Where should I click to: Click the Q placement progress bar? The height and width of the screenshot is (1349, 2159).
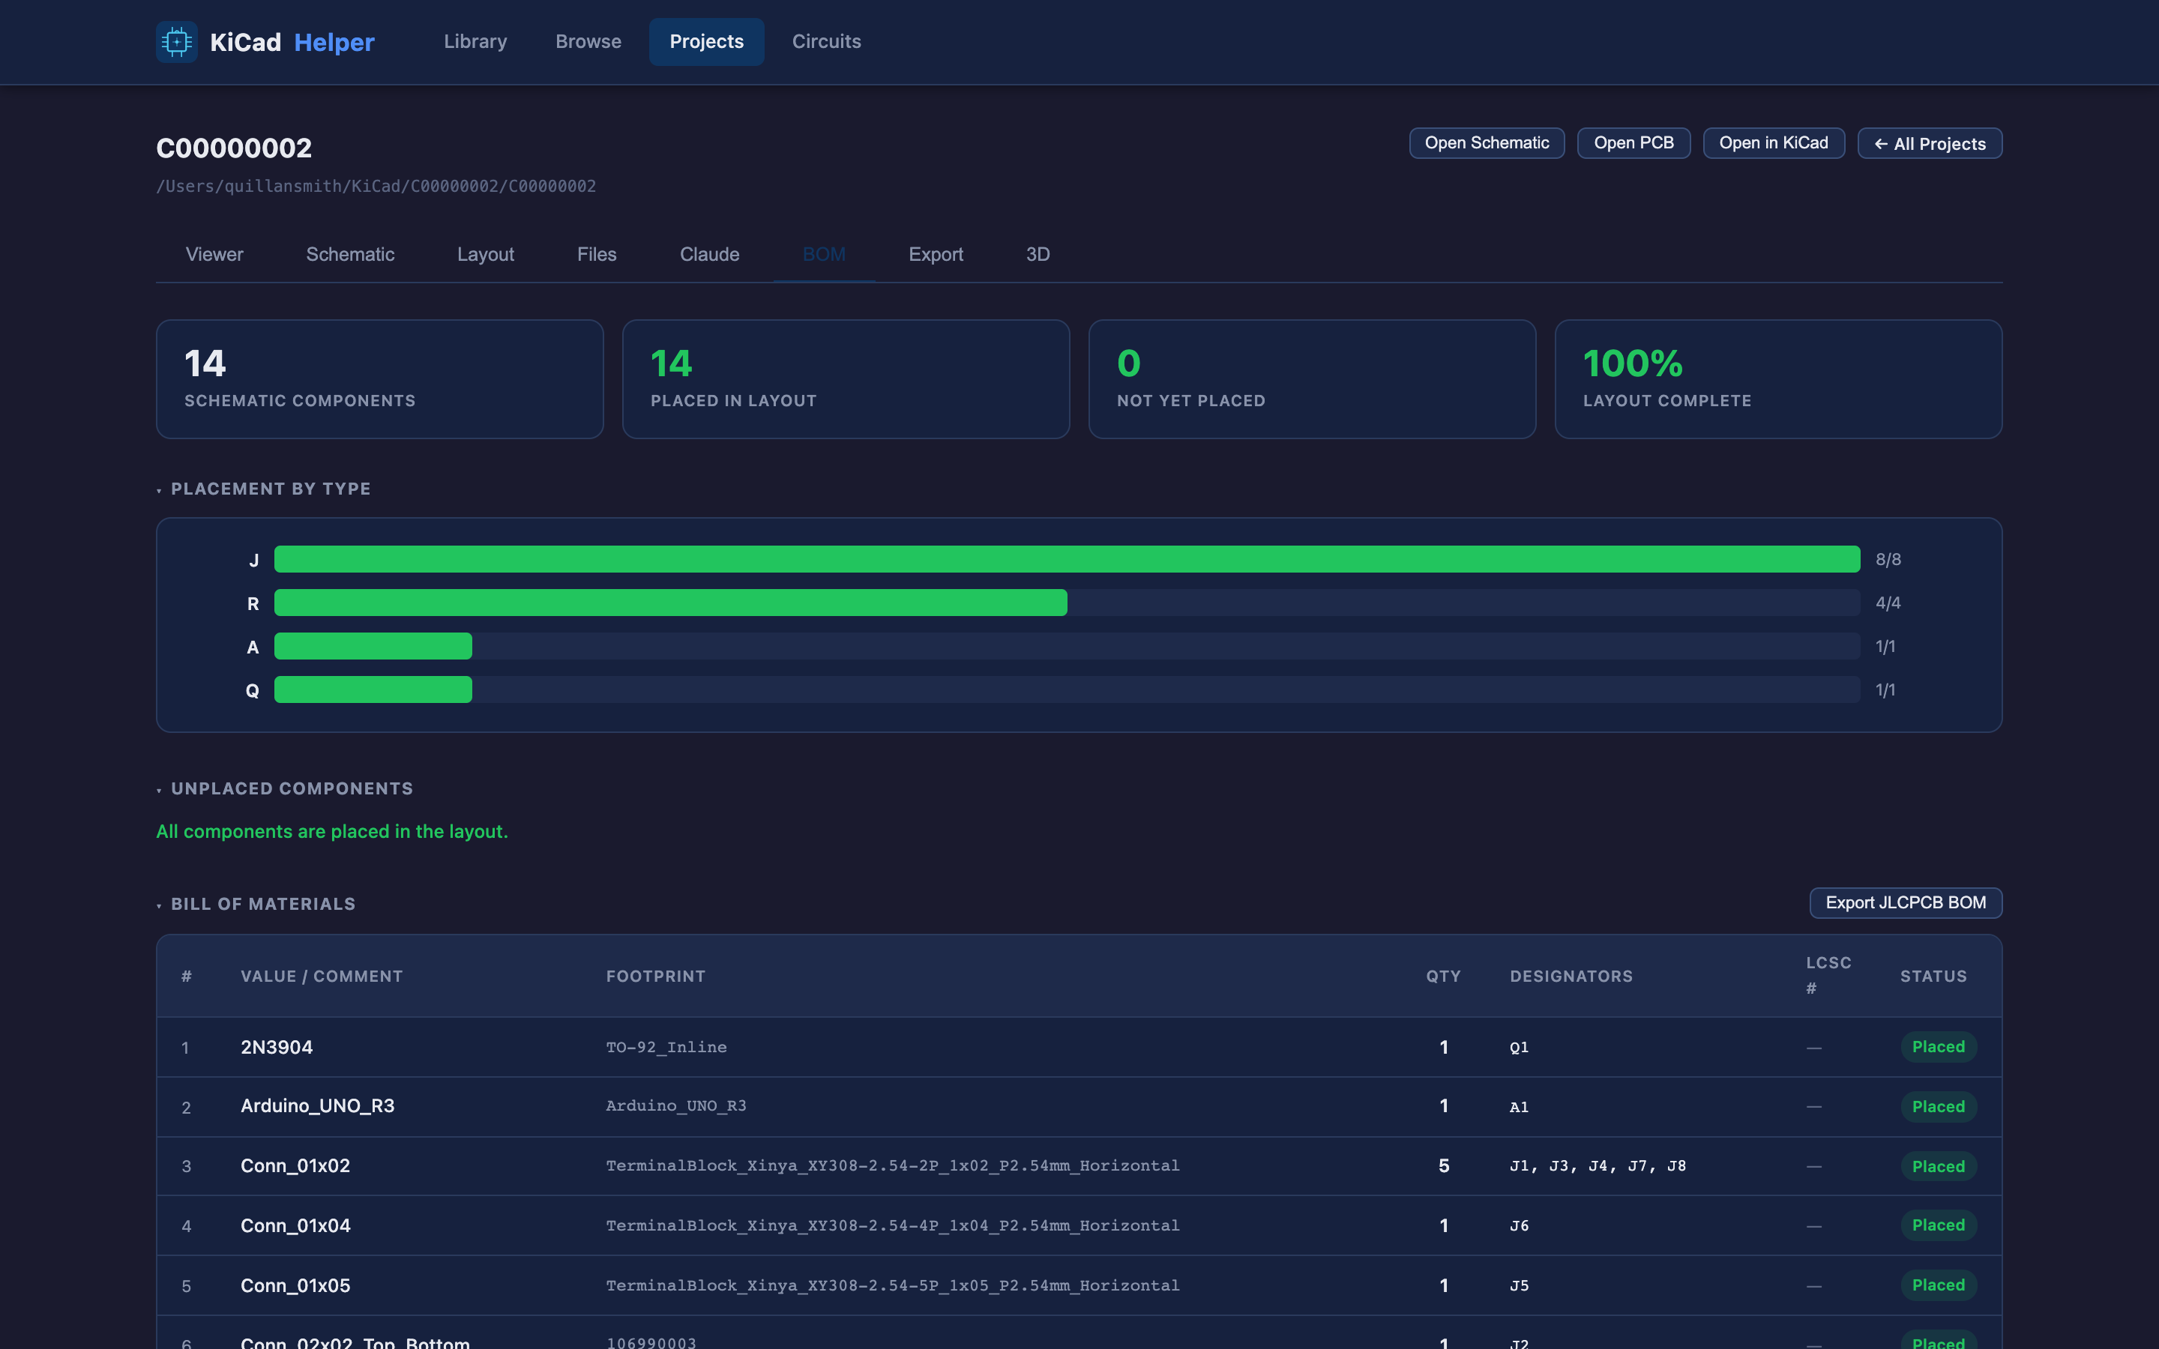[x=1067, y=689]
